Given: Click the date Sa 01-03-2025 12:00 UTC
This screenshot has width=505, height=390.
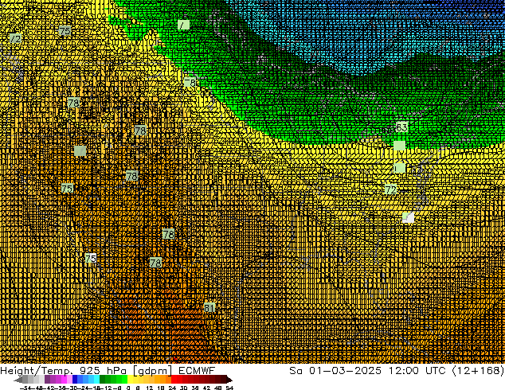Looking at the screenshot, I should (367, 371).
